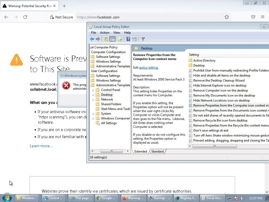The width and height of the screenshot is (269, 202).
Task: Click the Filter funnel toolbar icon
Action: pos(143,39)
